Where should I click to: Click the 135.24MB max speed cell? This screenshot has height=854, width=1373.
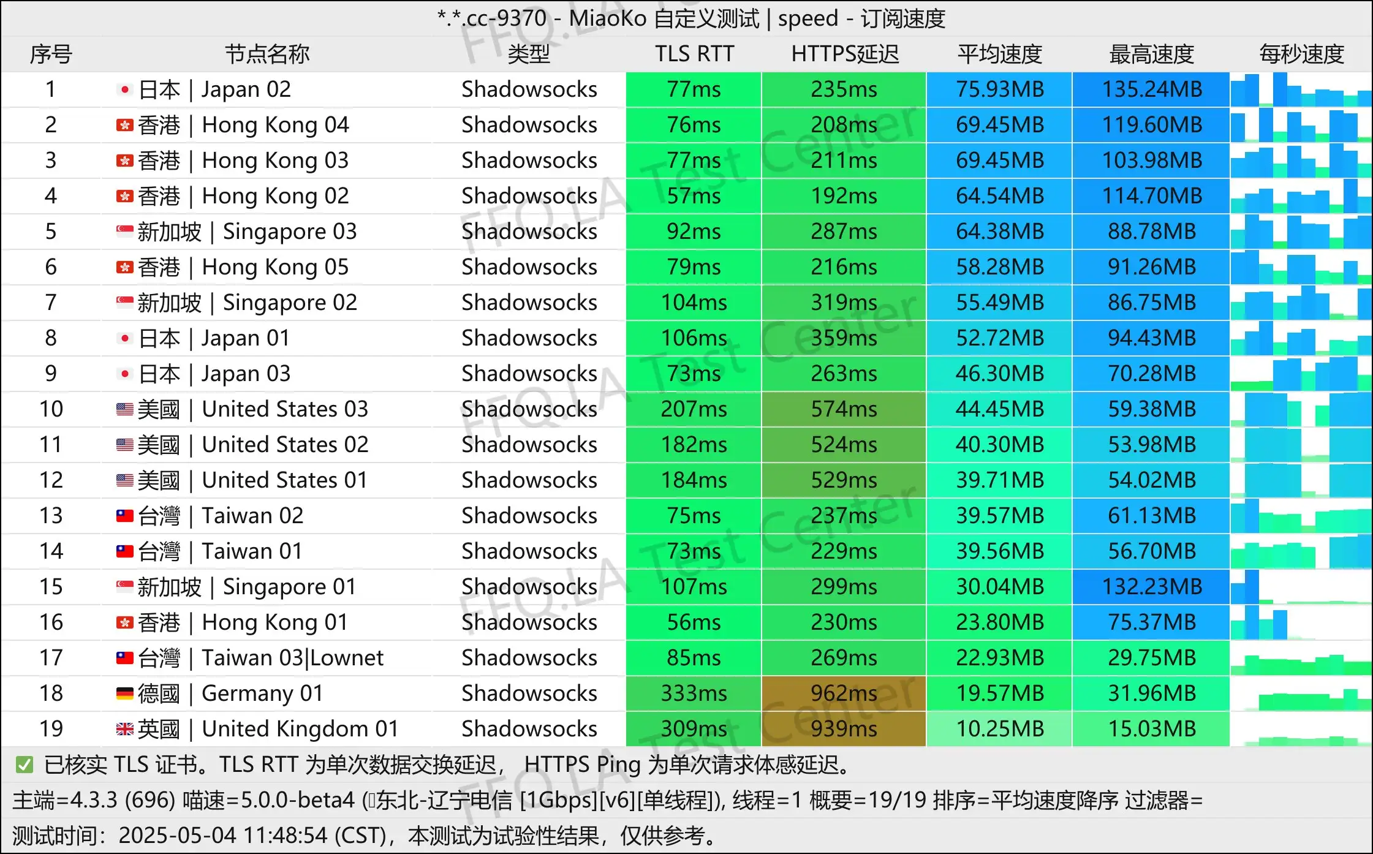1151,89
